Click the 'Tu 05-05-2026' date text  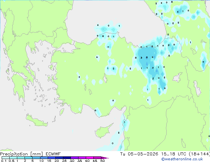[x=139, y=154]
